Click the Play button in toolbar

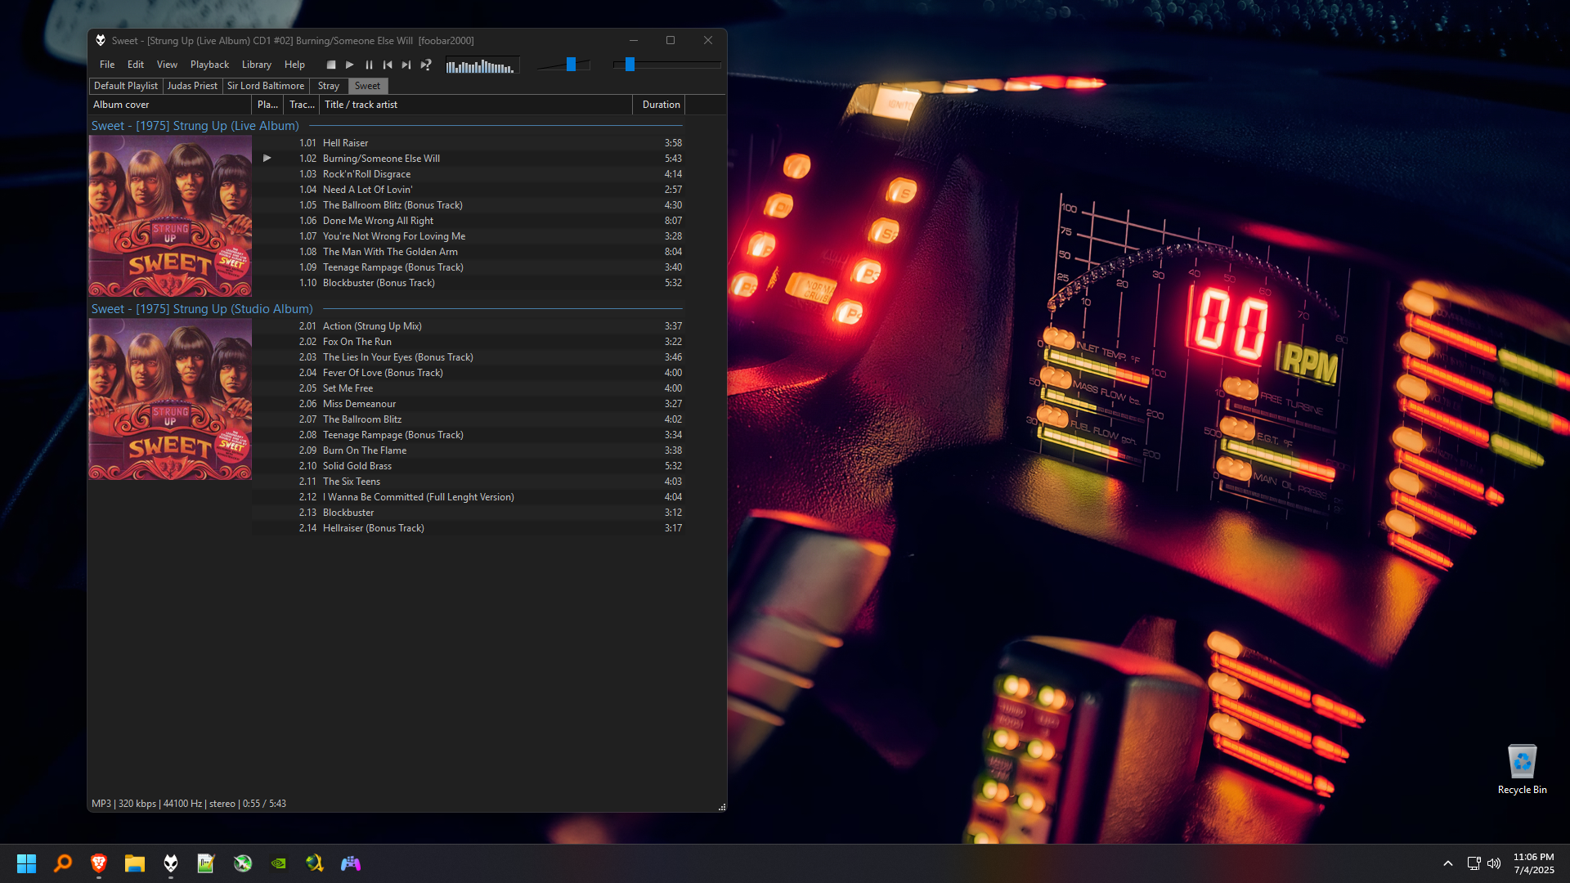(350, 65)
